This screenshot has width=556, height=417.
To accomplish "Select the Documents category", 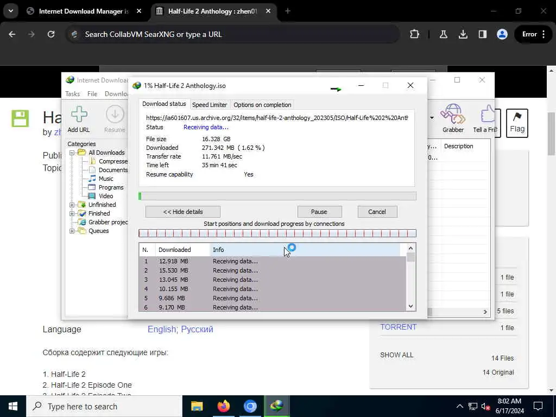I will 109,170.
